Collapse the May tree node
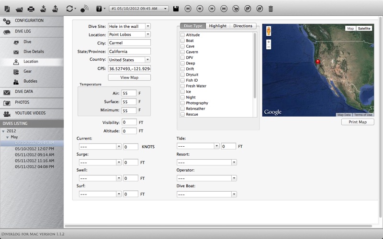383x239 pixels. [8, 137]
